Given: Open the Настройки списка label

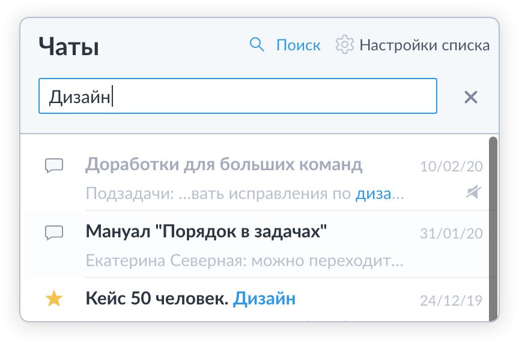Looking at the screenshot, I should [x=424, y=45].
